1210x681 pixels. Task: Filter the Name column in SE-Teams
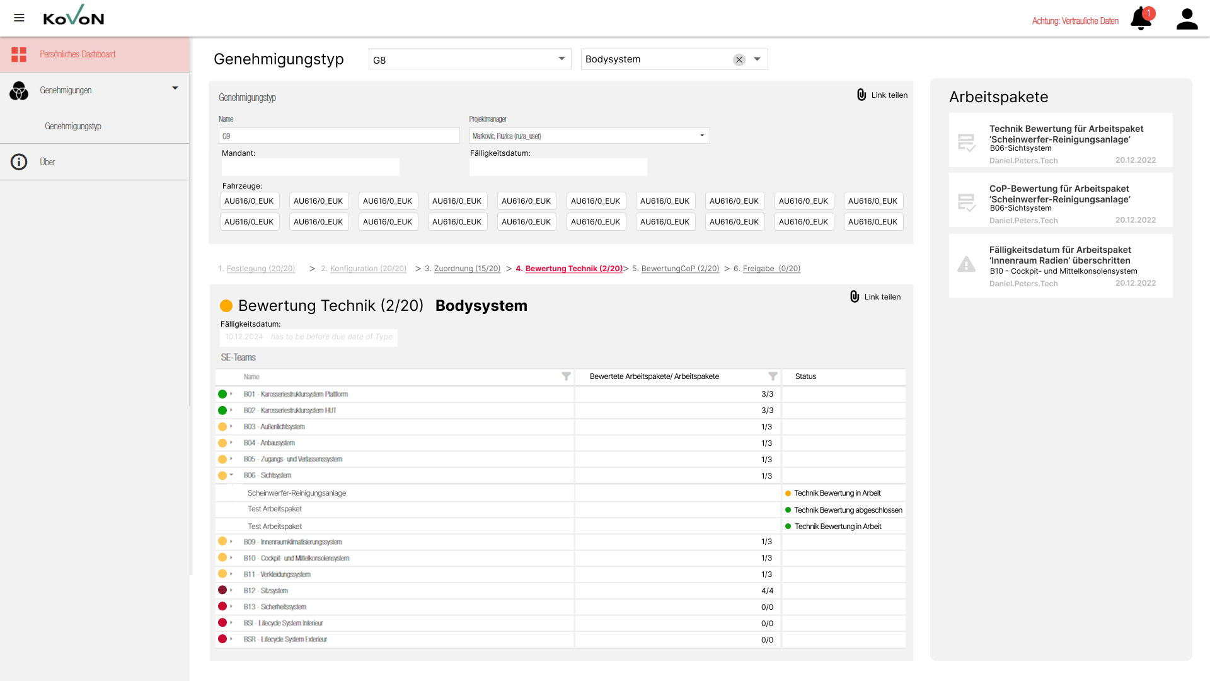tap(566, 376)
